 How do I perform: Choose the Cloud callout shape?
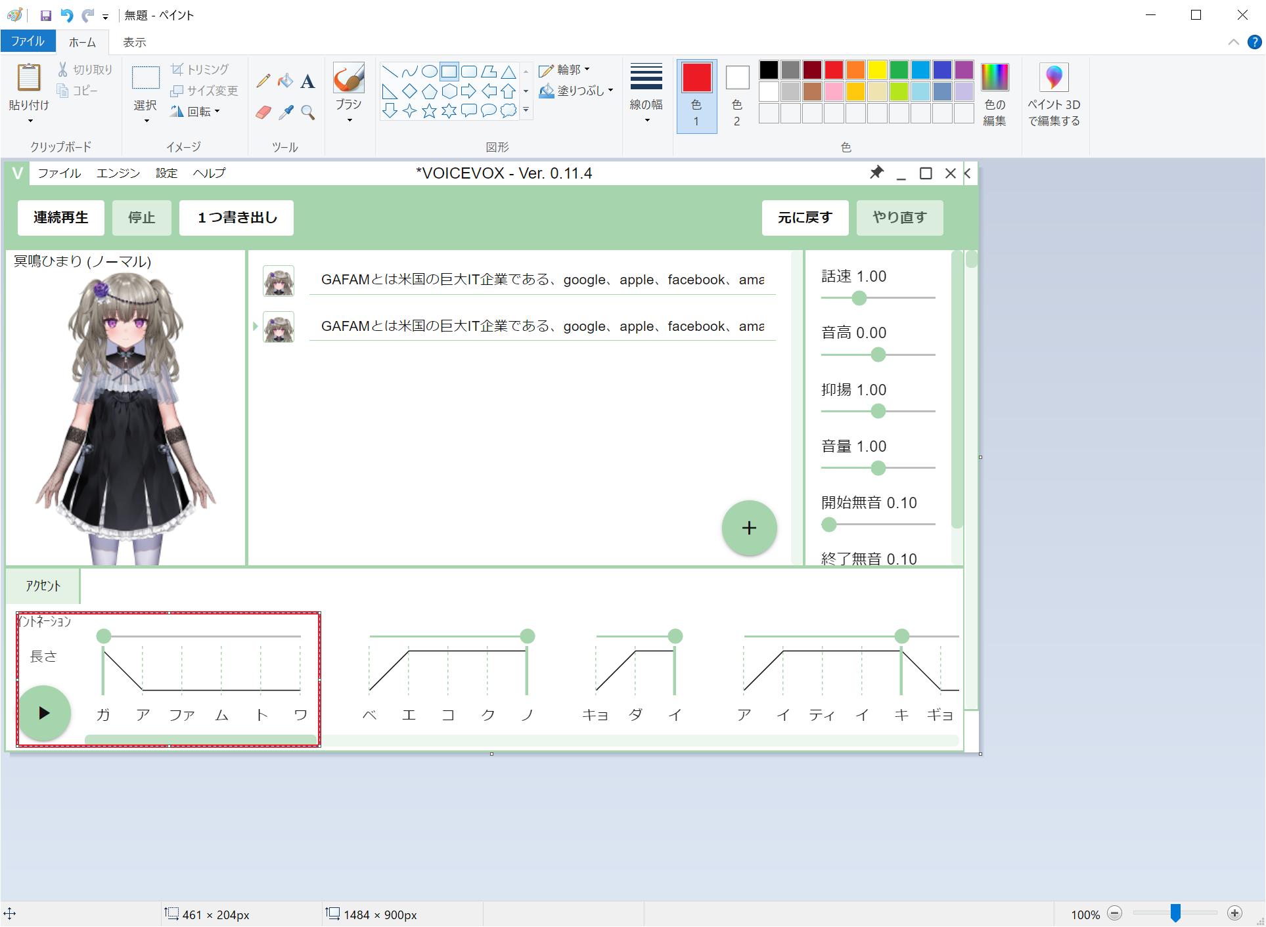tap(508, 111)
